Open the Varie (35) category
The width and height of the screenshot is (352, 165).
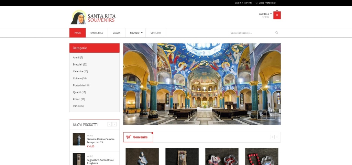(78, 106)
